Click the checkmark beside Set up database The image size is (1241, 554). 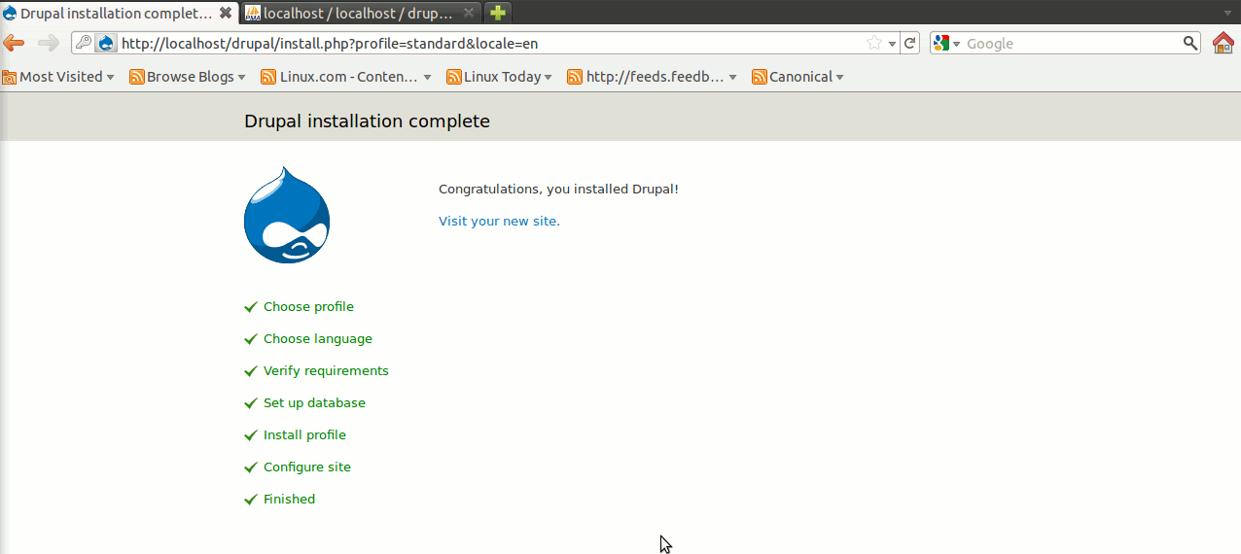(251, 403)
